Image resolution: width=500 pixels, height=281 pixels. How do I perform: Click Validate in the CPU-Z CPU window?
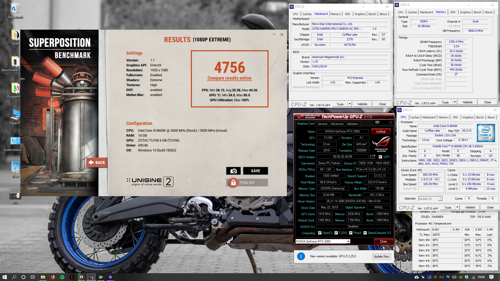coord(470,207)
